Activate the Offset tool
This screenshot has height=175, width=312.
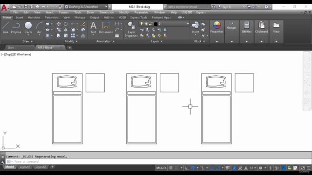[83, 35]
